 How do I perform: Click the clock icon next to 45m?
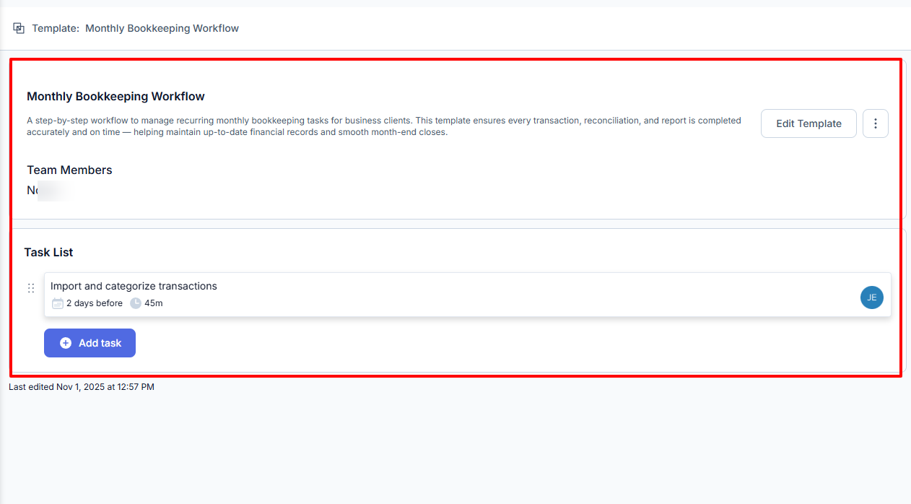click(x=135, y=303)
